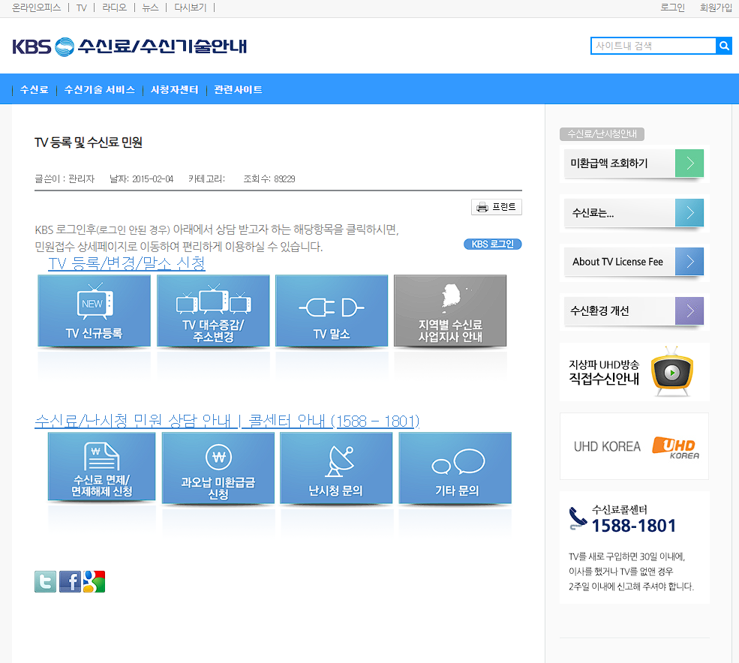
Task: Open the 기타 문의 speech bubble tile
Action: pos(455,468)
